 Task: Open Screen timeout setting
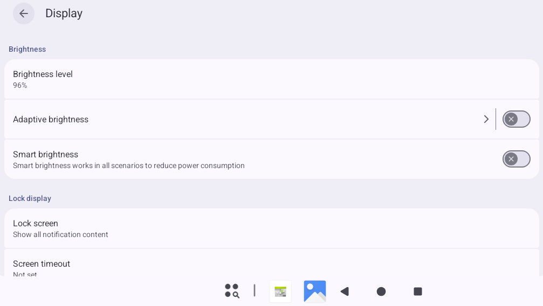[272, 263]
